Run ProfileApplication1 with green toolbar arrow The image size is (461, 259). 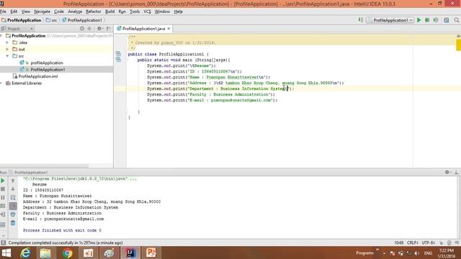419,20
